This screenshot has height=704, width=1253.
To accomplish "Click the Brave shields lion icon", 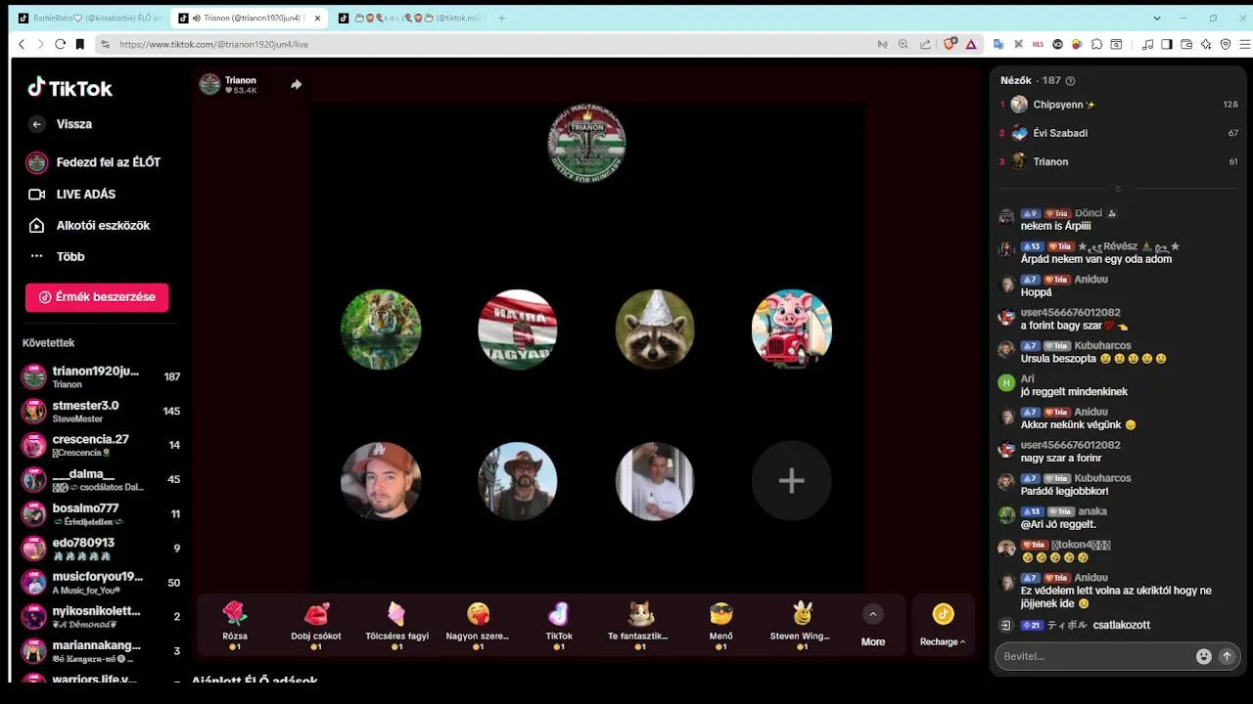I will (x=950, y=44).
